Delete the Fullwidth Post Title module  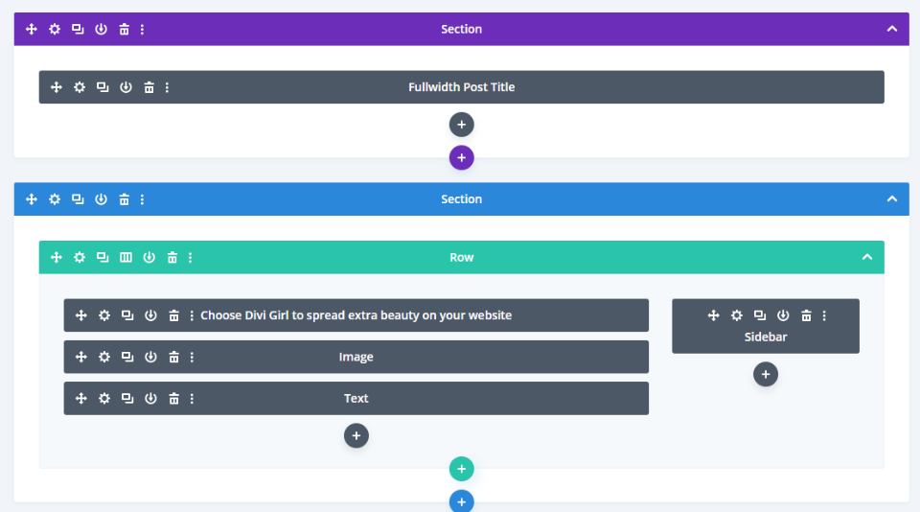click(149, 87)
